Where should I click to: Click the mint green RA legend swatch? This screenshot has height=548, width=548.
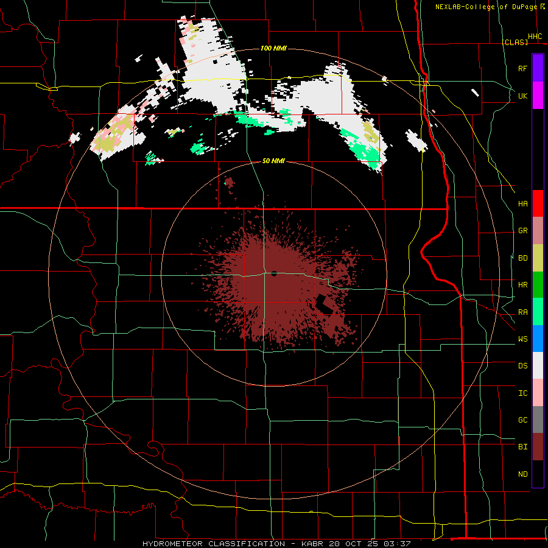tap(538, 312)
